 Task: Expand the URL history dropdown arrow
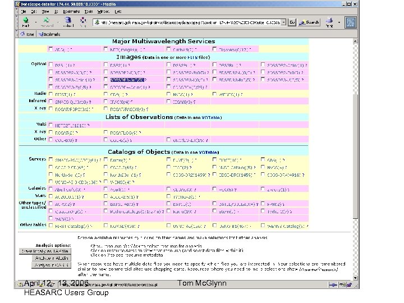pos(283,22)
